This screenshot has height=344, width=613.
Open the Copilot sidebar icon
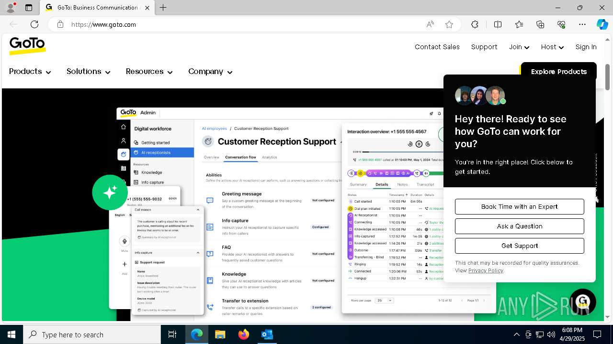602,24
